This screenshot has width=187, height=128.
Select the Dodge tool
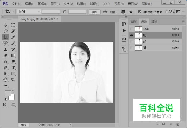[13, 61]
